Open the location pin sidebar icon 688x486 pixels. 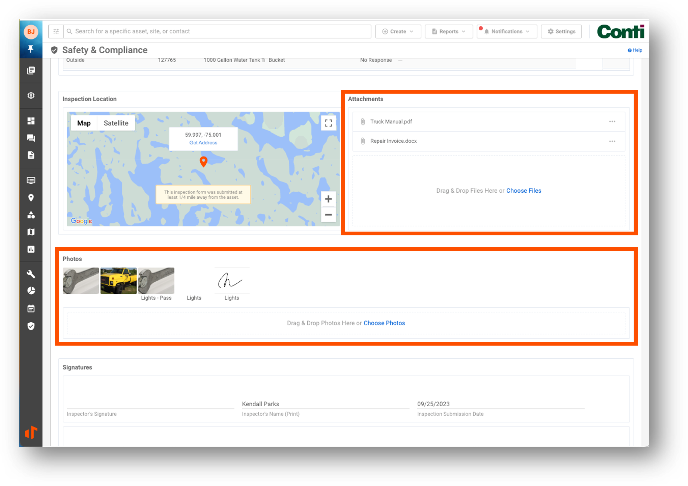31,198
